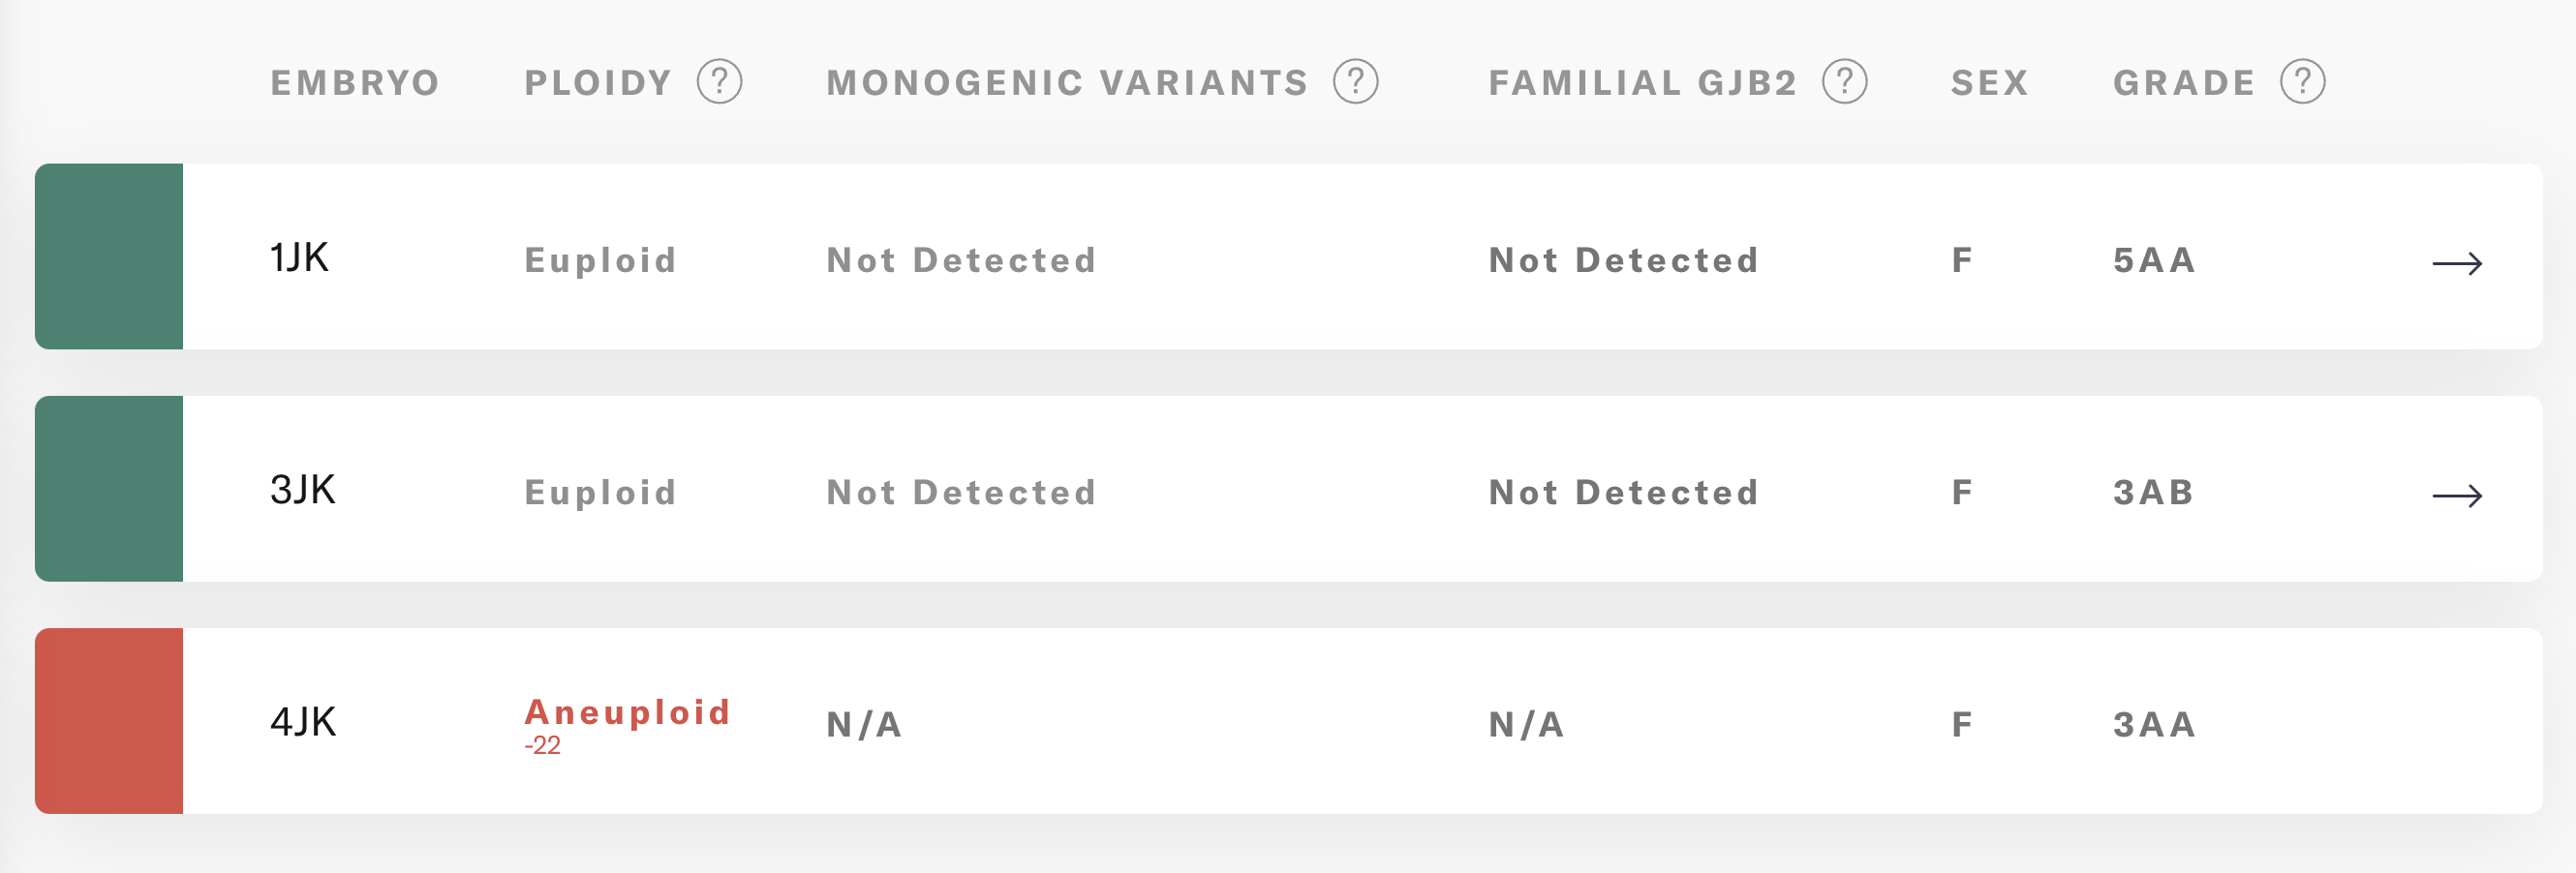Screen dimensions: 2576x873
Task: Click the Monogenic Variants help icon
Action: point(1355,82)
